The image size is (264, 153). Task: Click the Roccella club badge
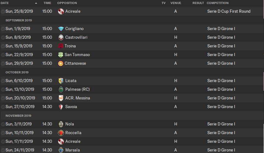61,133
